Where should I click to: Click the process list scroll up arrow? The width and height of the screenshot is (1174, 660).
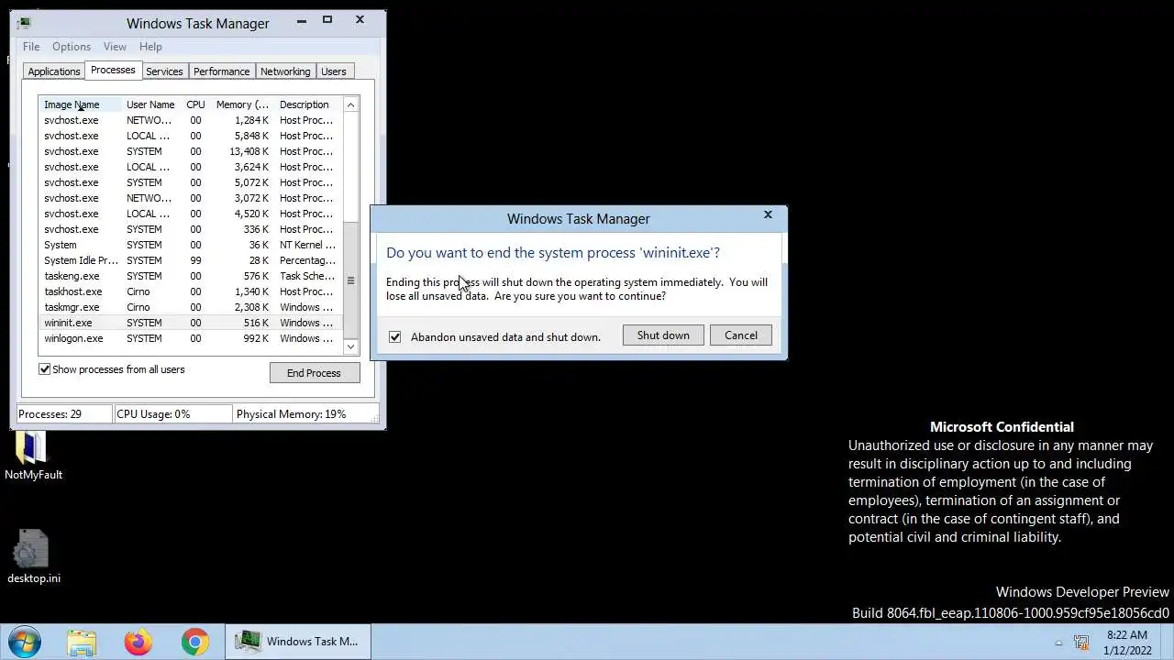(x=350, y=104)
